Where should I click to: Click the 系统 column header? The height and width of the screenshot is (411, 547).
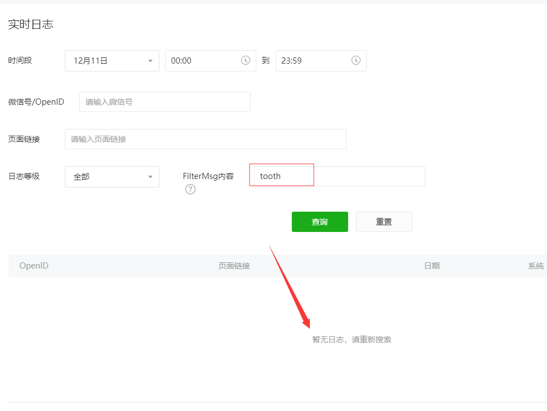[x=536, y=266]
